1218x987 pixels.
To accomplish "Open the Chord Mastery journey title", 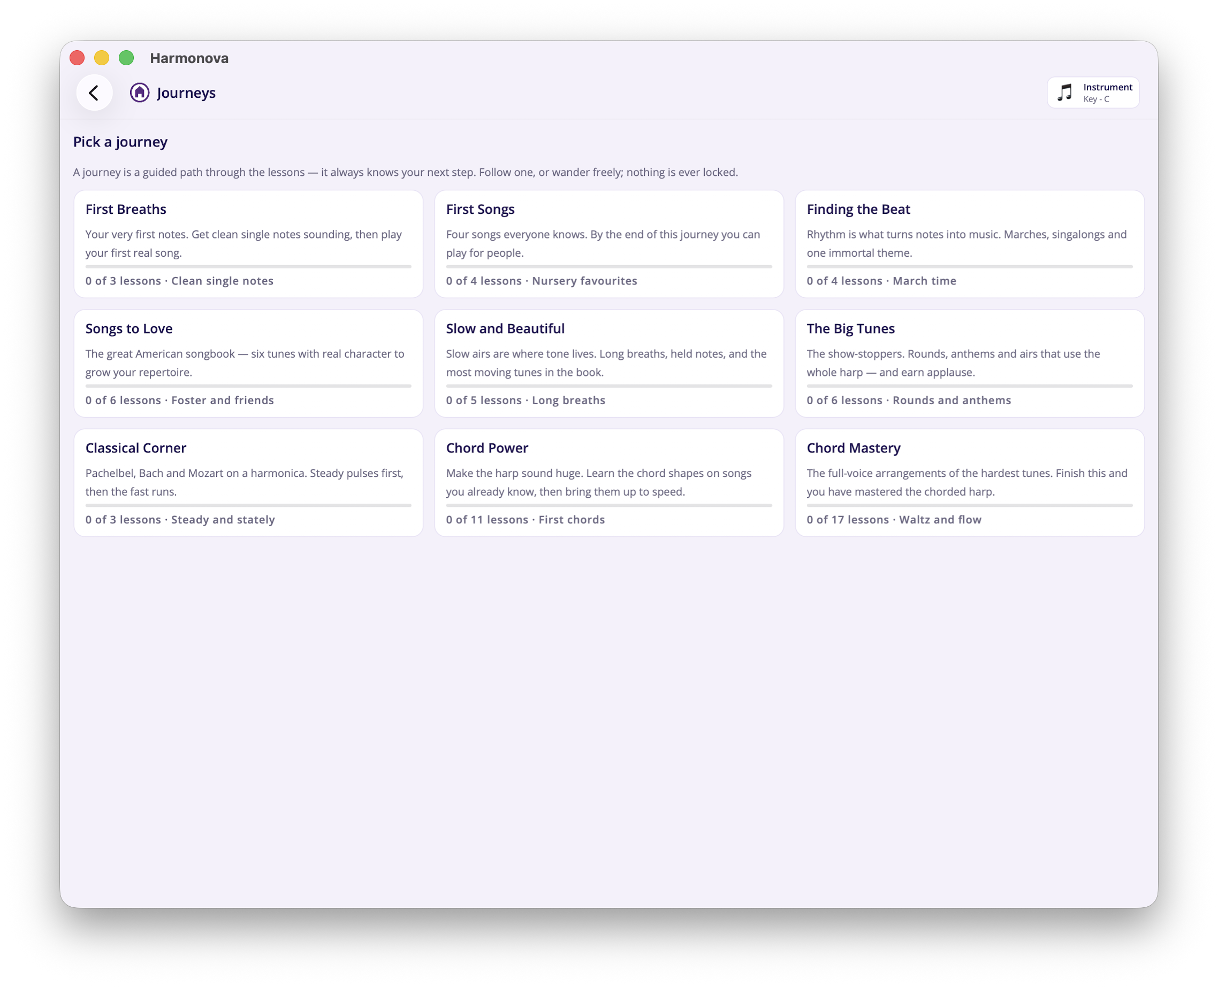I will pyautogui.click(x=854, y=448).
